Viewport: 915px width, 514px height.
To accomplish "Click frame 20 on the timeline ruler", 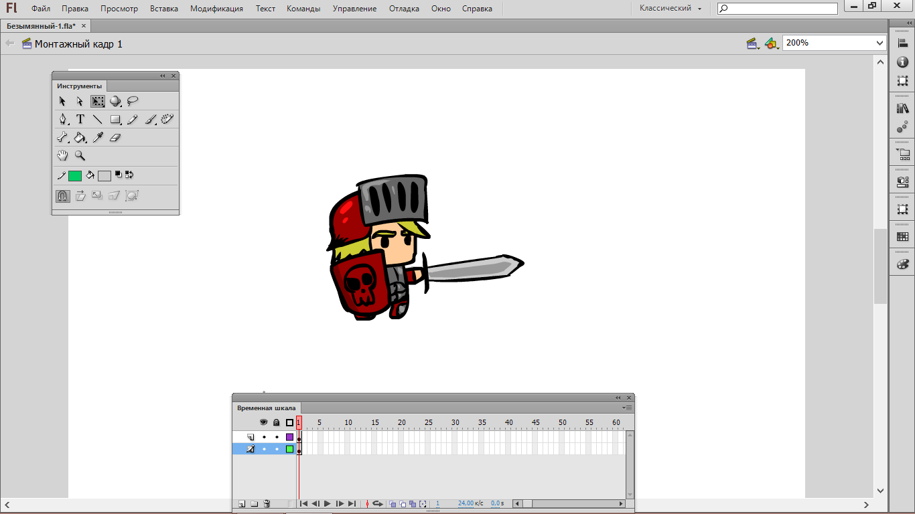I will point(402,422).
